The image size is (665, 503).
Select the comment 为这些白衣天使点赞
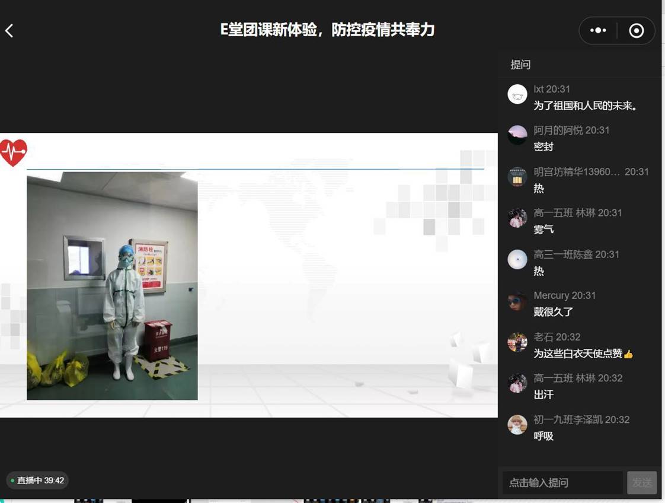[x=583, y=354]
